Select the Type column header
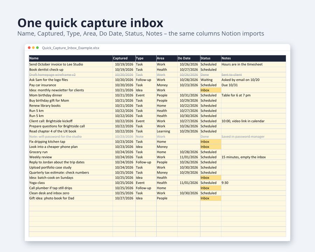 (x=146, y=58)
